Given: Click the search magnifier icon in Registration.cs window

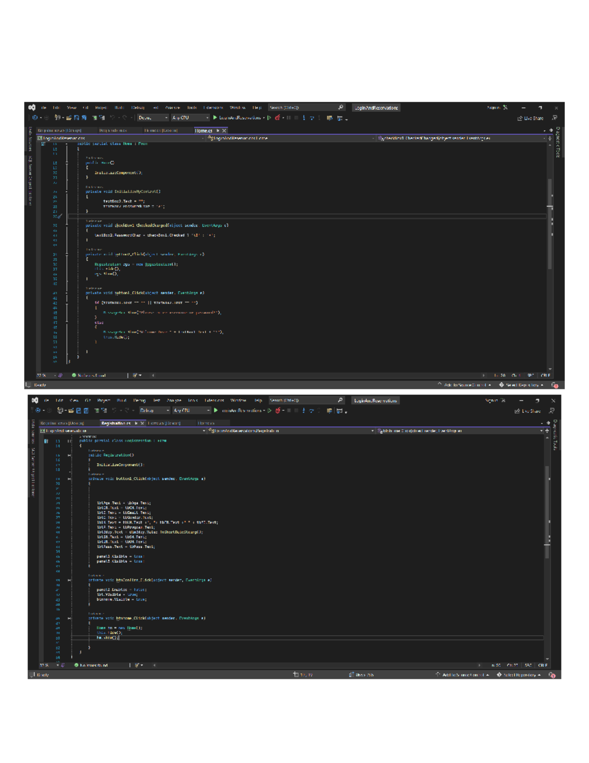Looking at the screenshot, I should tap(340, 400).
